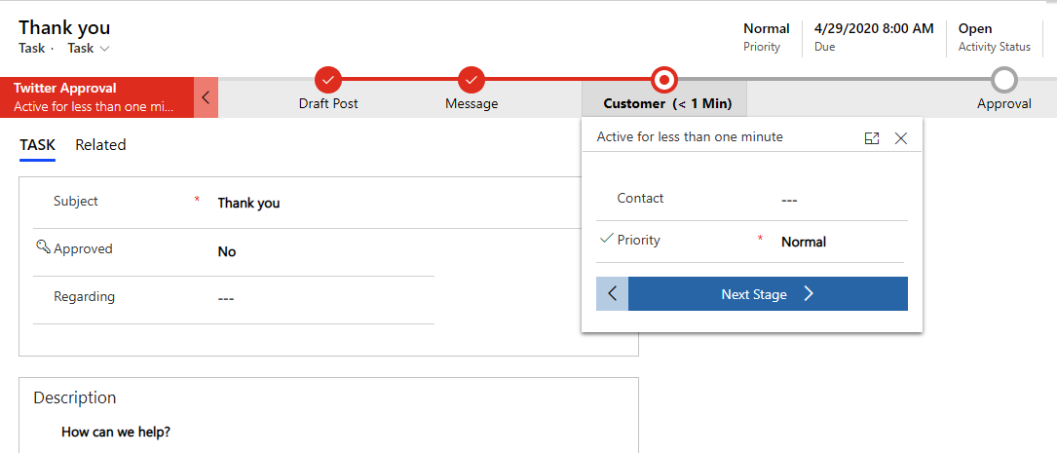Screen dimensions: 1057x453
Task: Go back with the previous stage arrow
Action: tap(612, 294)
